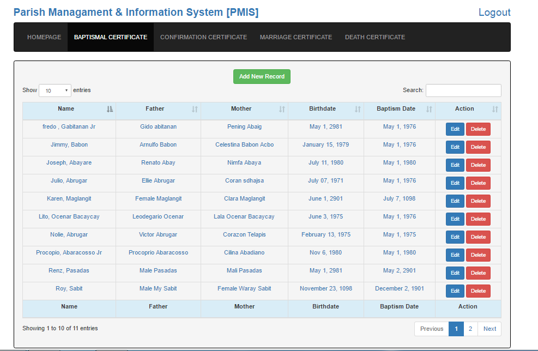The width and height of the screenshot is (538, 351).
Task: Delete the Karen, Maglangit record
Action: pos(478,201)
